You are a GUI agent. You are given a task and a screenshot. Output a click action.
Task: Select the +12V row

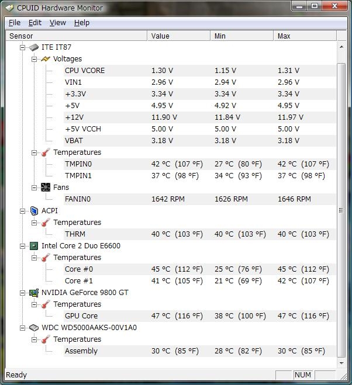click(x=200, y=117)
